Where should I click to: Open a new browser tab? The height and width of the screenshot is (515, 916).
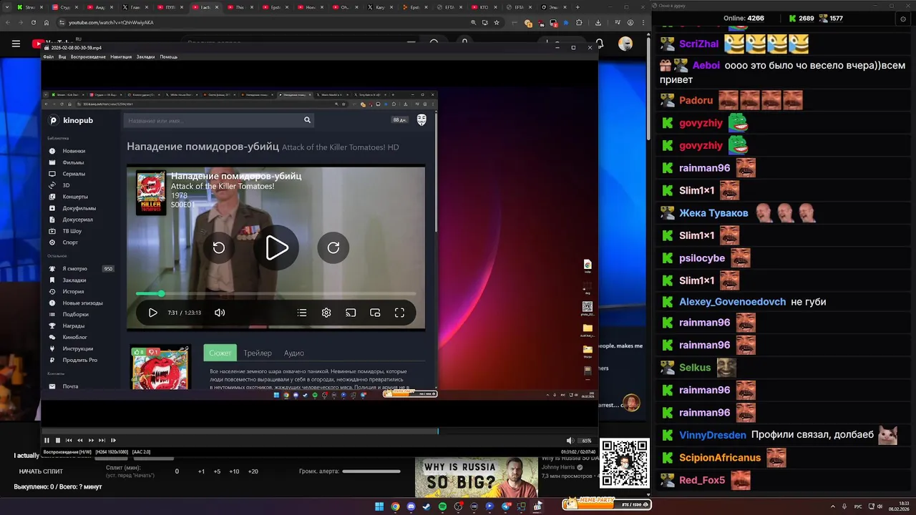point(578,6)
